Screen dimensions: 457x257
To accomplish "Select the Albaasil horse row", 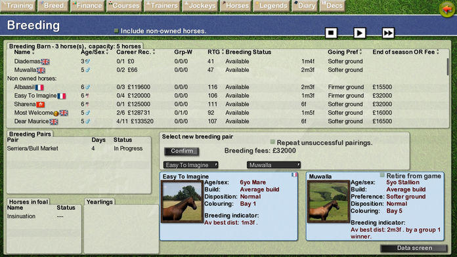I will click(227, 87).
